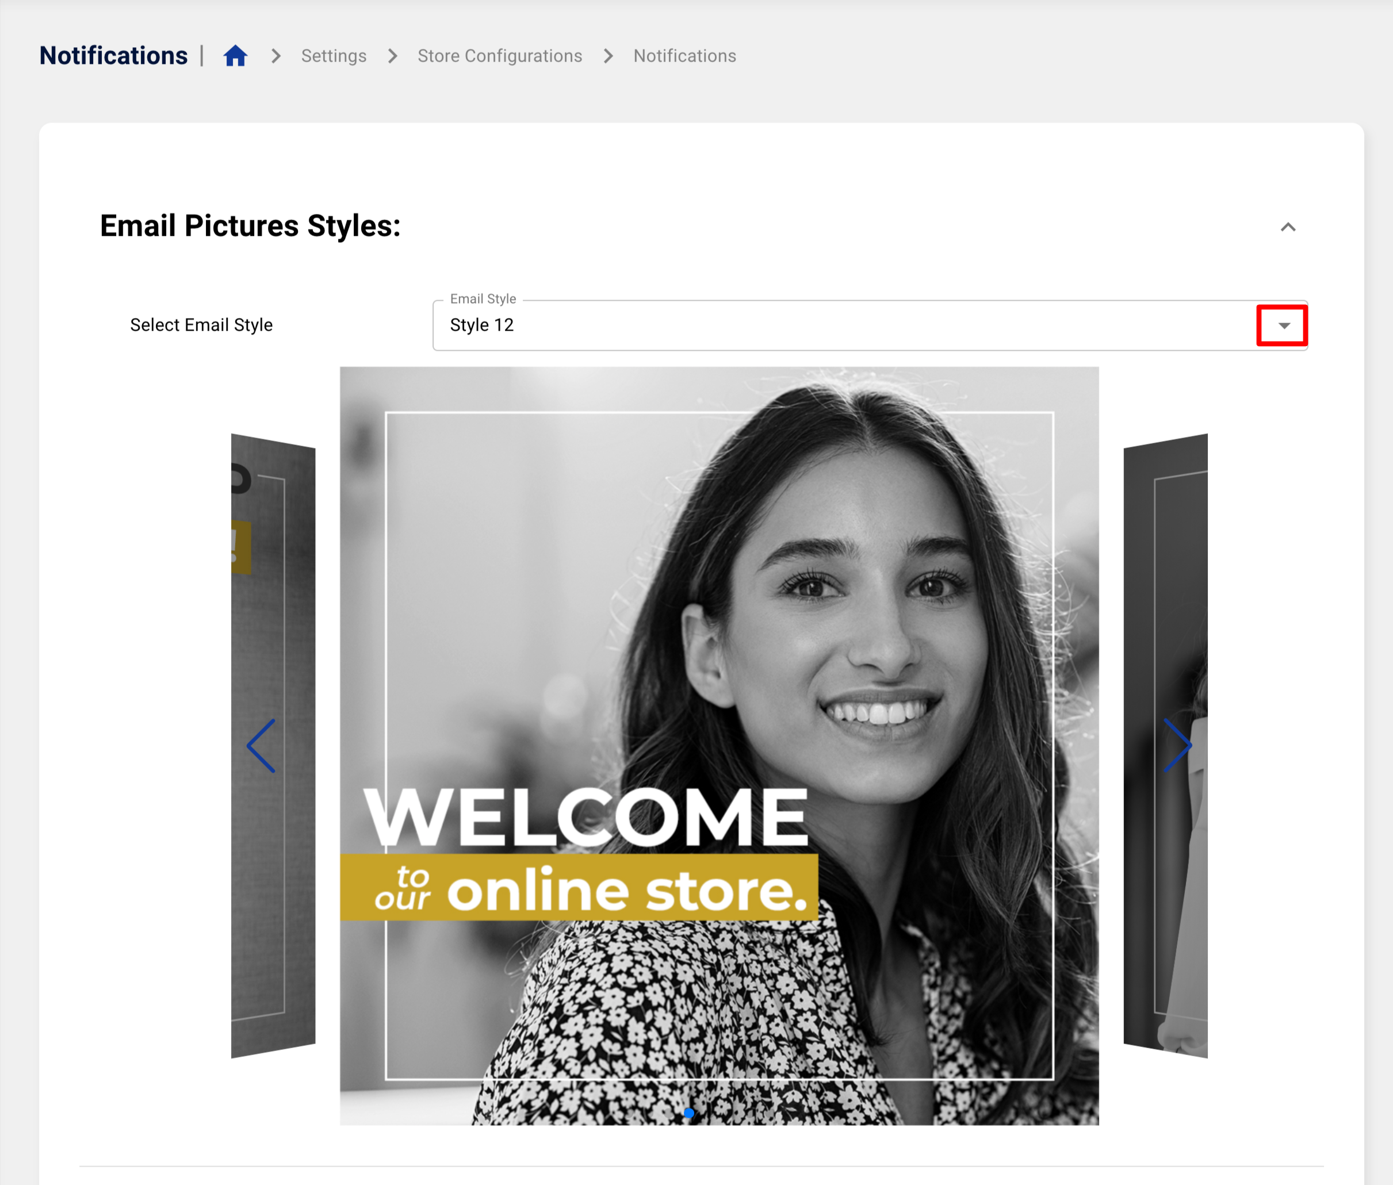Click the Select Email Style label
Image resolution: width=1393 pixels, height=1185 pixels.
pyautogui.click(x=202, y=325)
